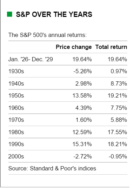This screenshot has width=134, height=188.
Task: Select the 1940s total return 8.73%
Action: pyautogui.click(x=119, y=83)
